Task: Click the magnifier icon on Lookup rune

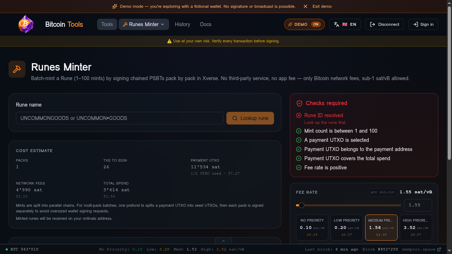Action: 235,118
